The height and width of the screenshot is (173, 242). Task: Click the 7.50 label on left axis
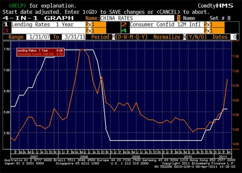coord(7,49)
